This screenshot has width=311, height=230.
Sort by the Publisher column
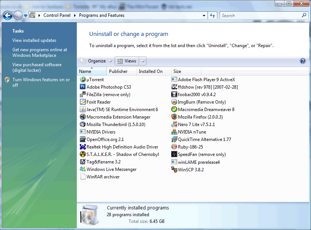(x=121, y=71)
